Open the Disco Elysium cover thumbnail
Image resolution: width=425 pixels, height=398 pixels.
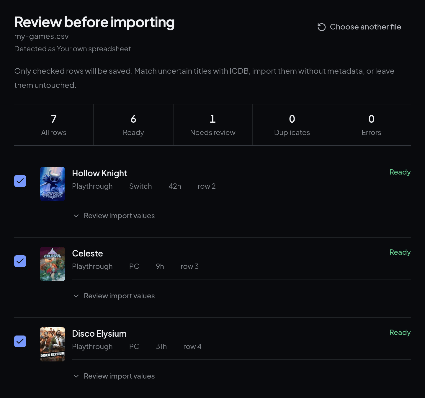point(53,344)
